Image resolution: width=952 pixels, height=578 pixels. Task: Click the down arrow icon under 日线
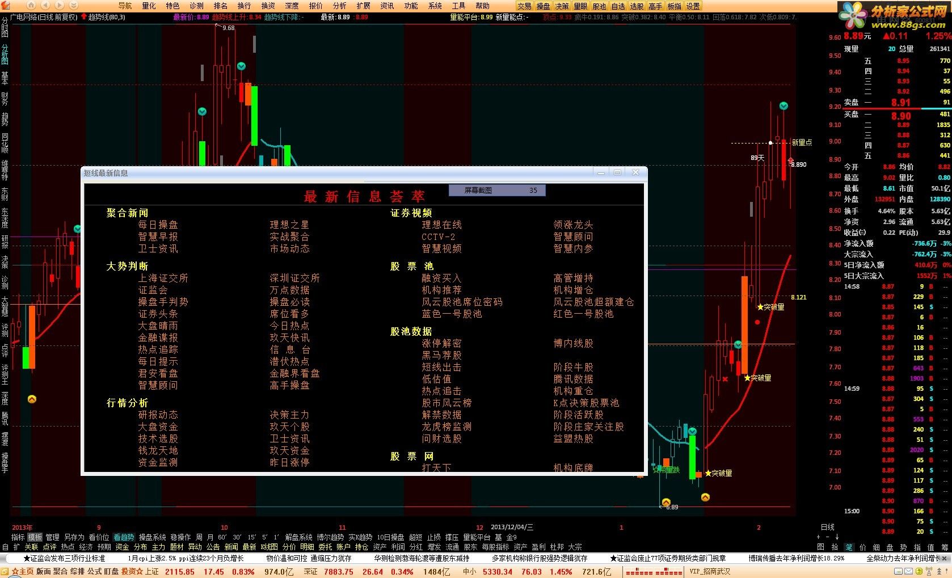coord(837,537)
